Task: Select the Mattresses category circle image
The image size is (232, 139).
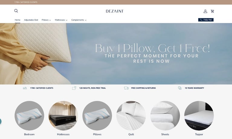Action: [x=63, y=116]
